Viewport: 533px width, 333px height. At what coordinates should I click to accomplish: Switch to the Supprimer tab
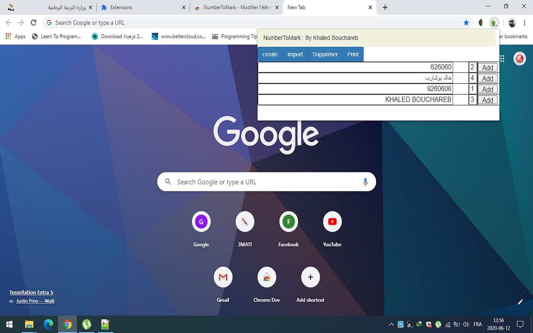tap(325, 54)
